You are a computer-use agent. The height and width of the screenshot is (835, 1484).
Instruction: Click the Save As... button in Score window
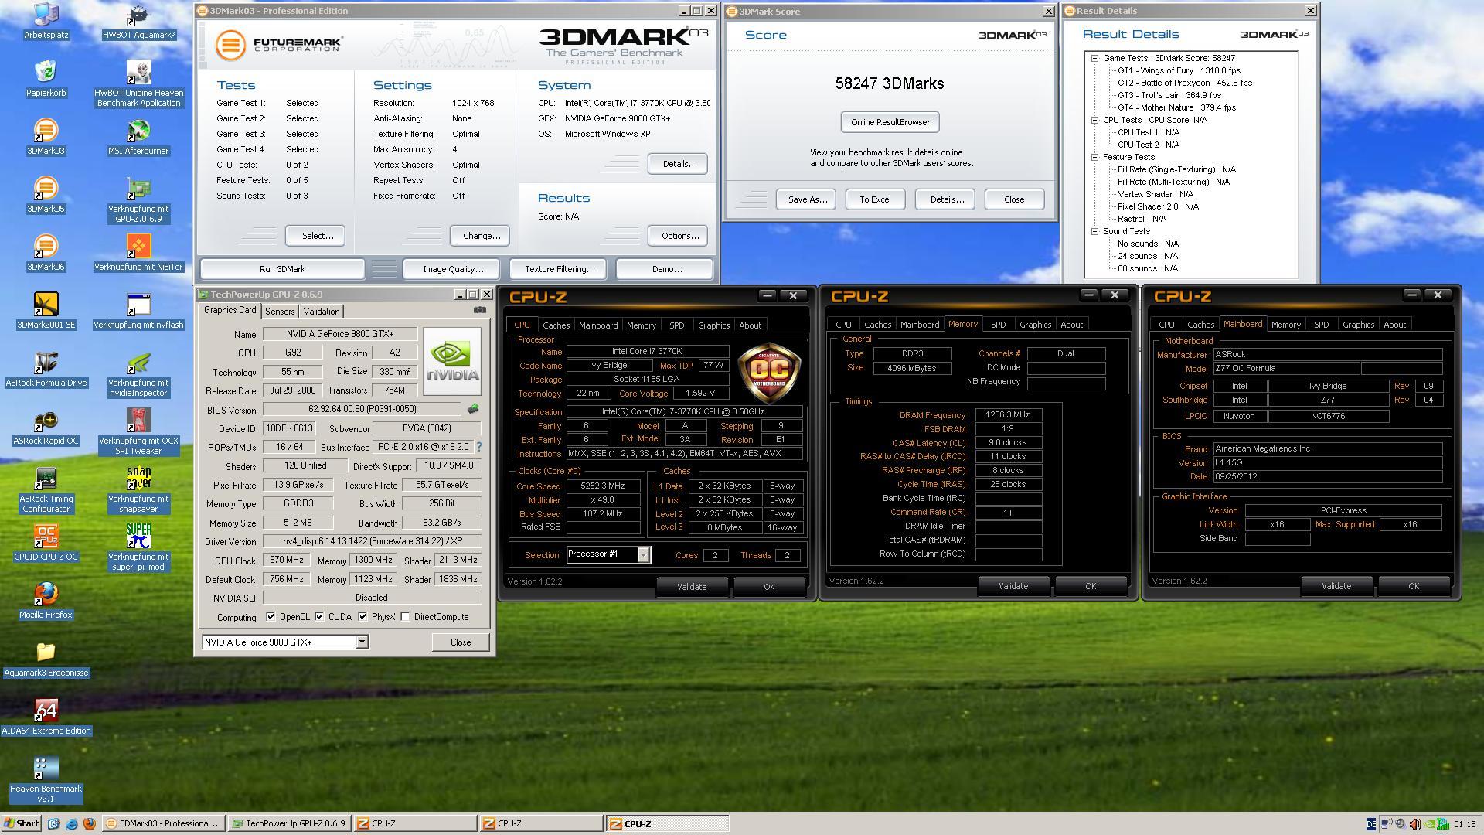pos(807,199)
